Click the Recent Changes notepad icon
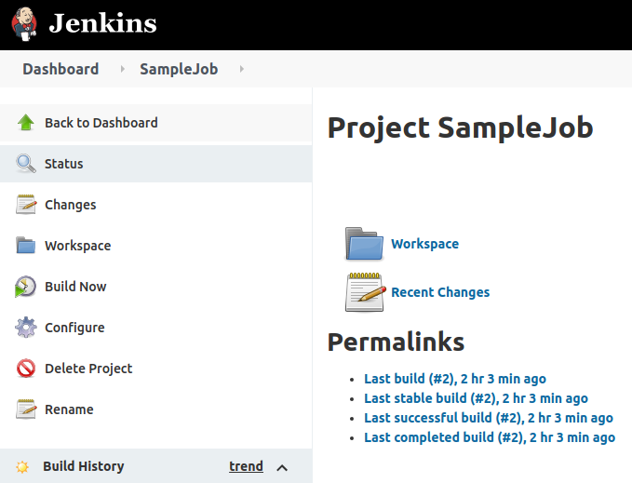Viewport: 632px width, 483px height. (364, 292)
